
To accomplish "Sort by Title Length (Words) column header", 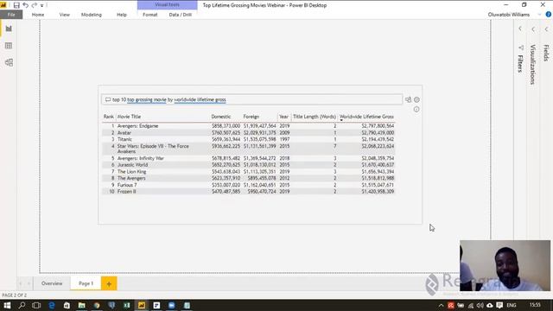I will pyautogui.click(x=315, y=117).
